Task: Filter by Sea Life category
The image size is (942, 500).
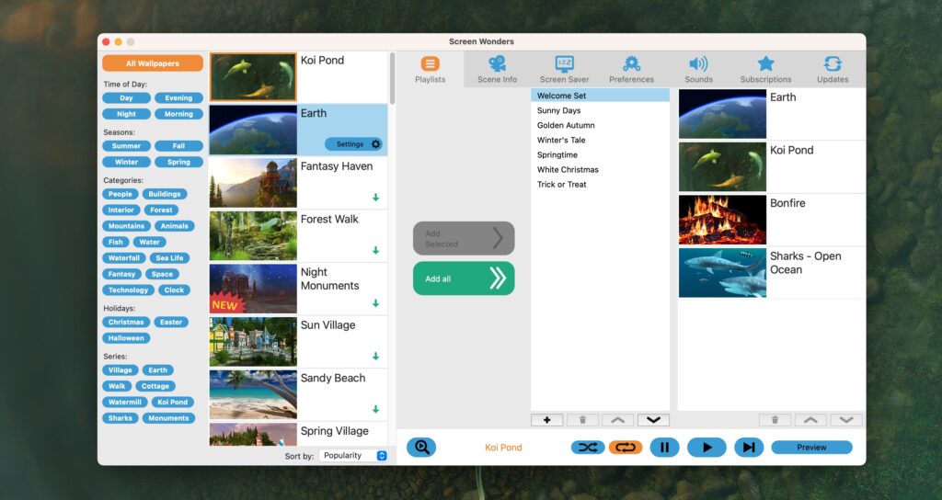Action: pyautogui.click(x=169, y=258)
